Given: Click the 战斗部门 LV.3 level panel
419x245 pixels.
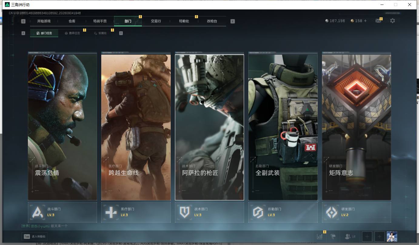Looking at the screenshot, I should point(62,213).
